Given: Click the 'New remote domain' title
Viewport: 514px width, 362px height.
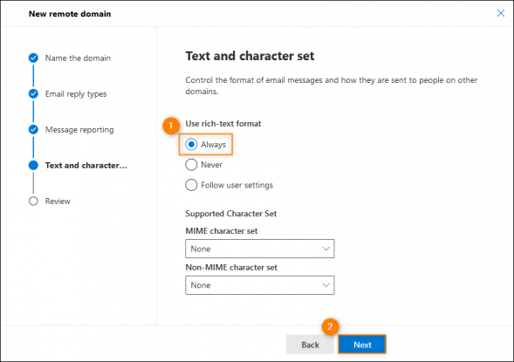Looking at the screenshot, I should tap(70, 14).
